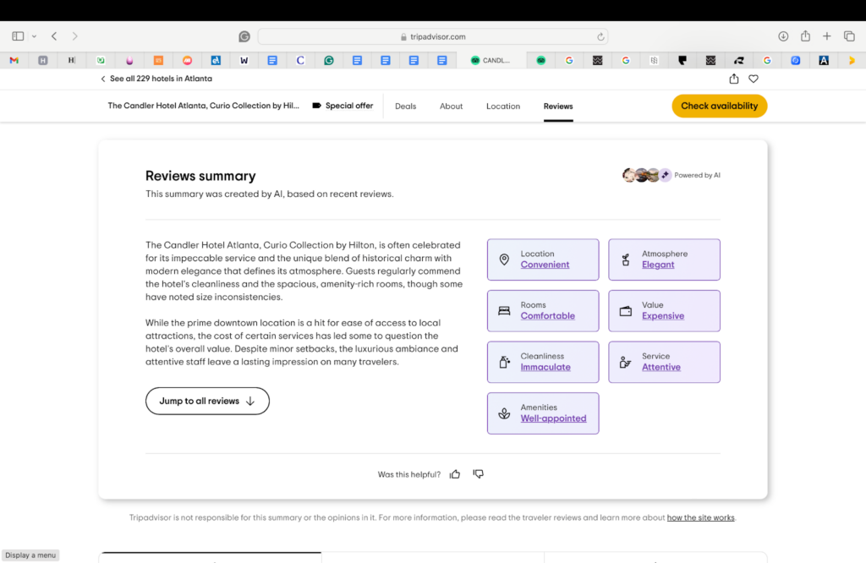Screen dimensions: 866x563
Task: Switch to the pinned Gmail tab
Action: coord(14,60)
